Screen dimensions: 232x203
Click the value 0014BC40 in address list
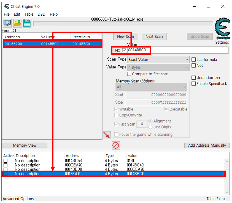135,165
